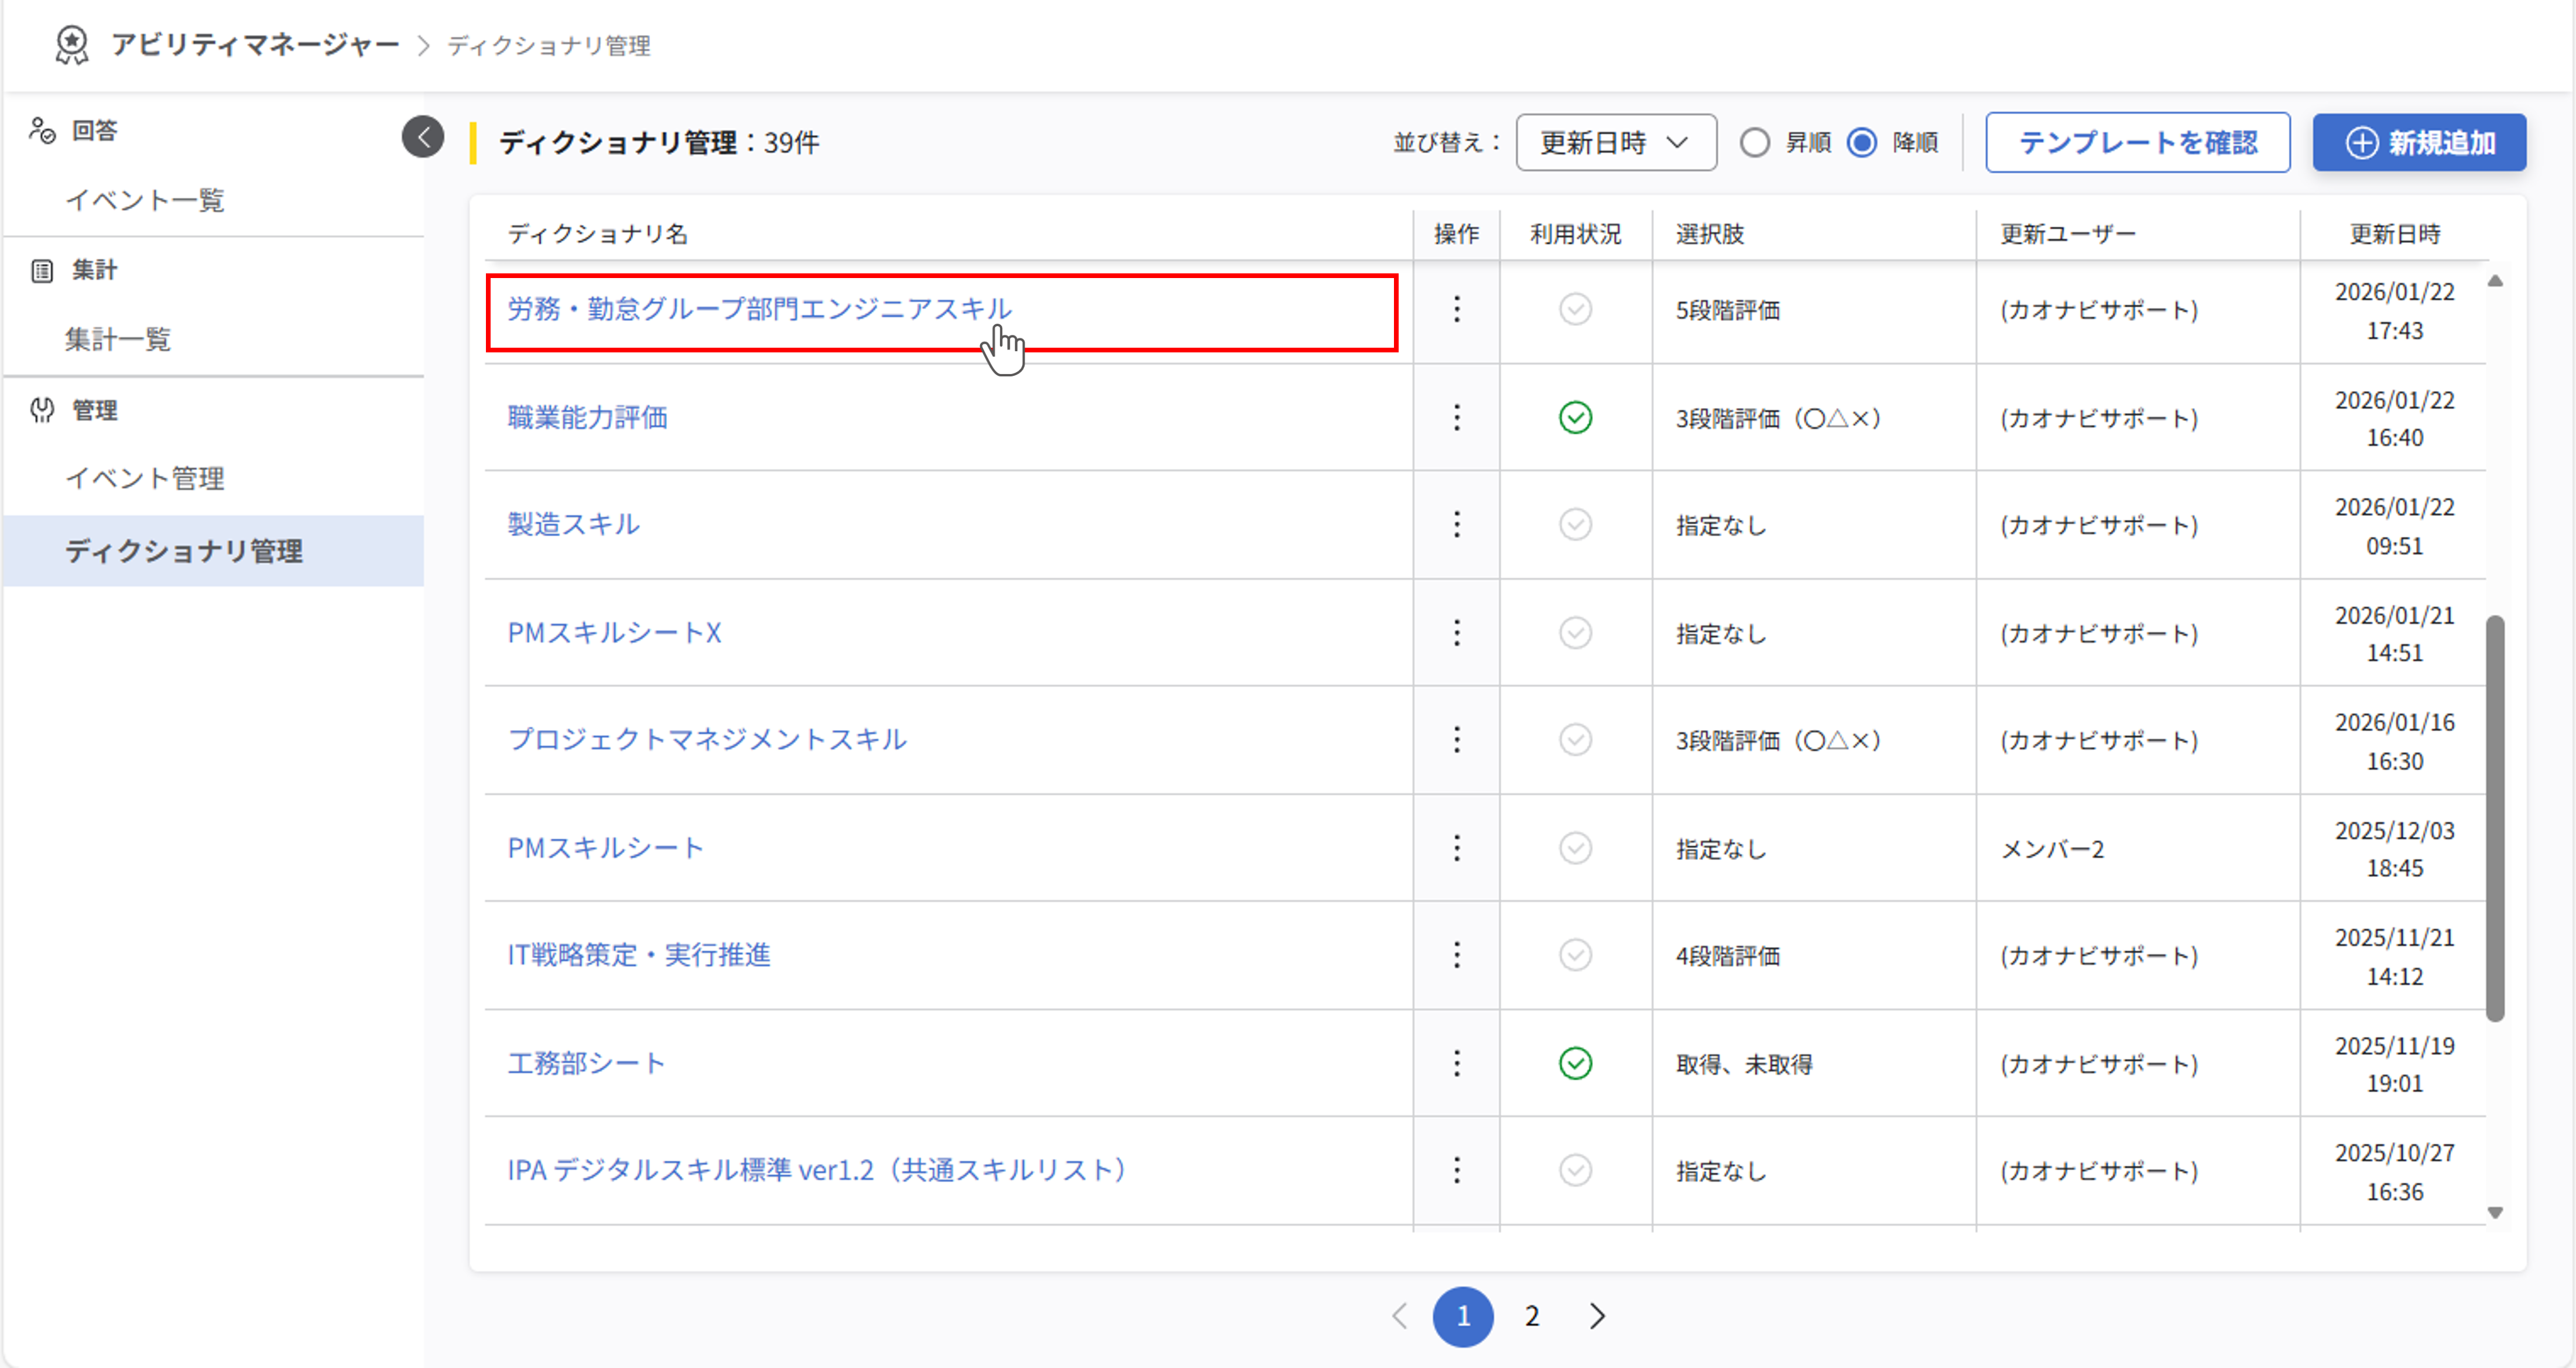Open the 更新日時 sort dropdown
Viewport: 2576px width, 1368px height.
[1615, 142]
